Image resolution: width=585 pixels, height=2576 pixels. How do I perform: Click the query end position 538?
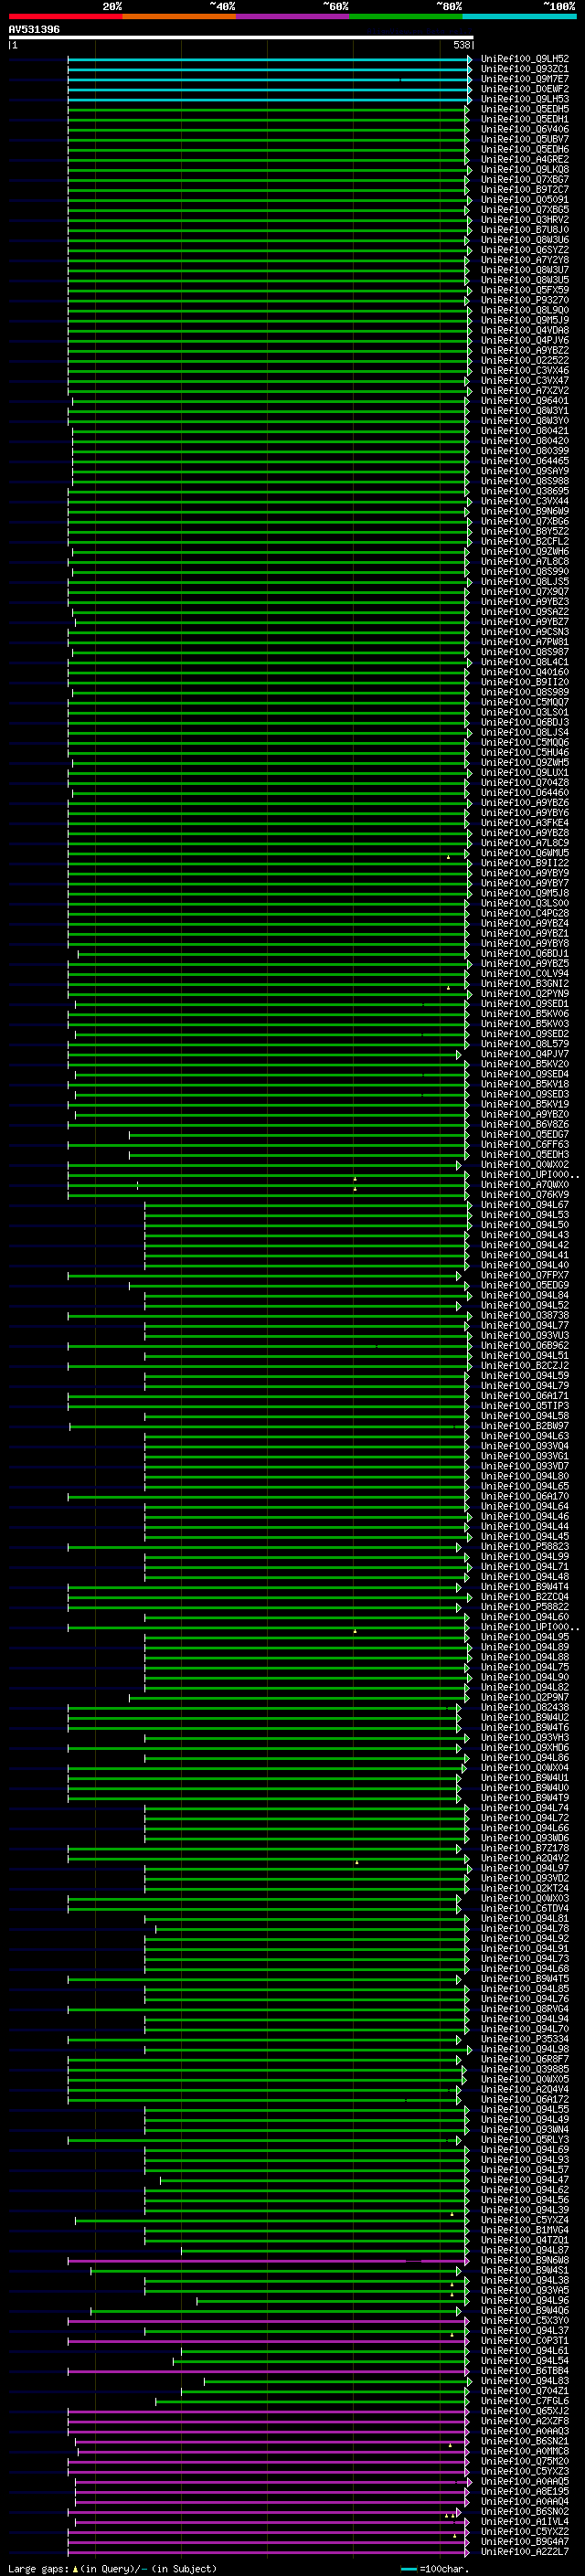[x=462, y=45]
